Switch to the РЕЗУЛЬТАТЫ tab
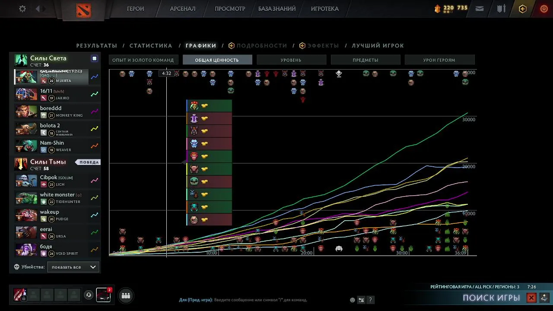The height and width of the screenshot is (311, 553). click(x=97, y=45)
